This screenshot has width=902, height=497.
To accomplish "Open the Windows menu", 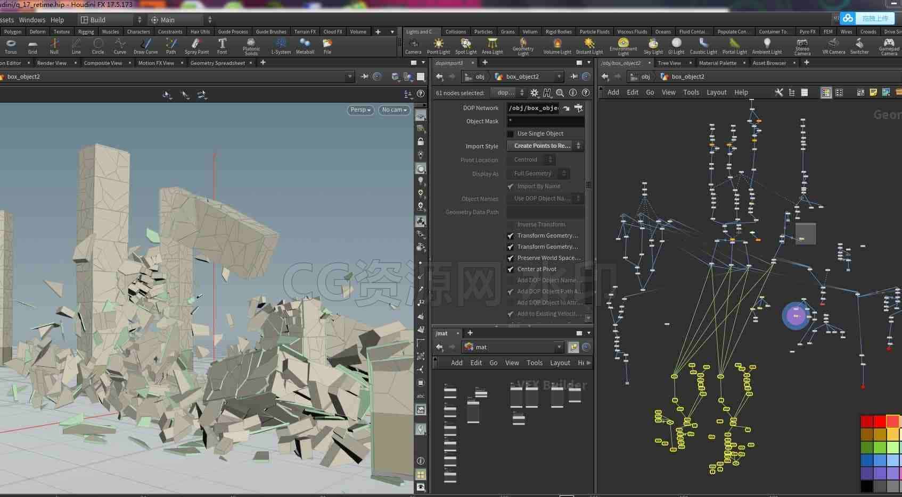I will (32, 20).
